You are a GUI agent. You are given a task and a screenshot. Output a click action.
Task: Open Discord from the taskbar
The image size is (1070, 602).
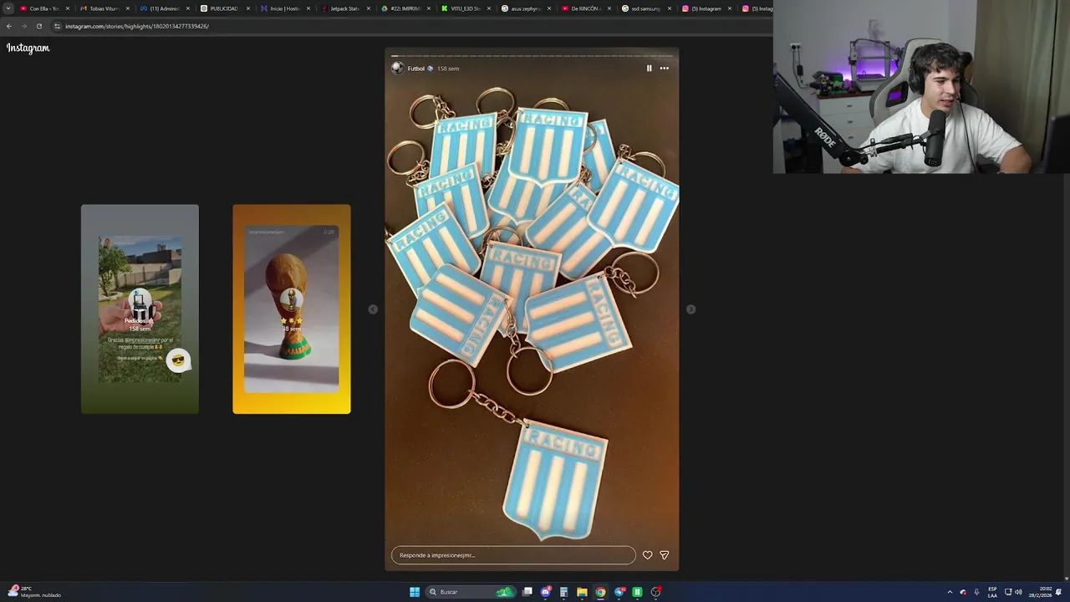pos(546,592)
